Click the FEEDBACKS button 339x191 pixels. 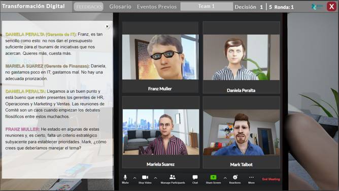[x=89, y=7]
